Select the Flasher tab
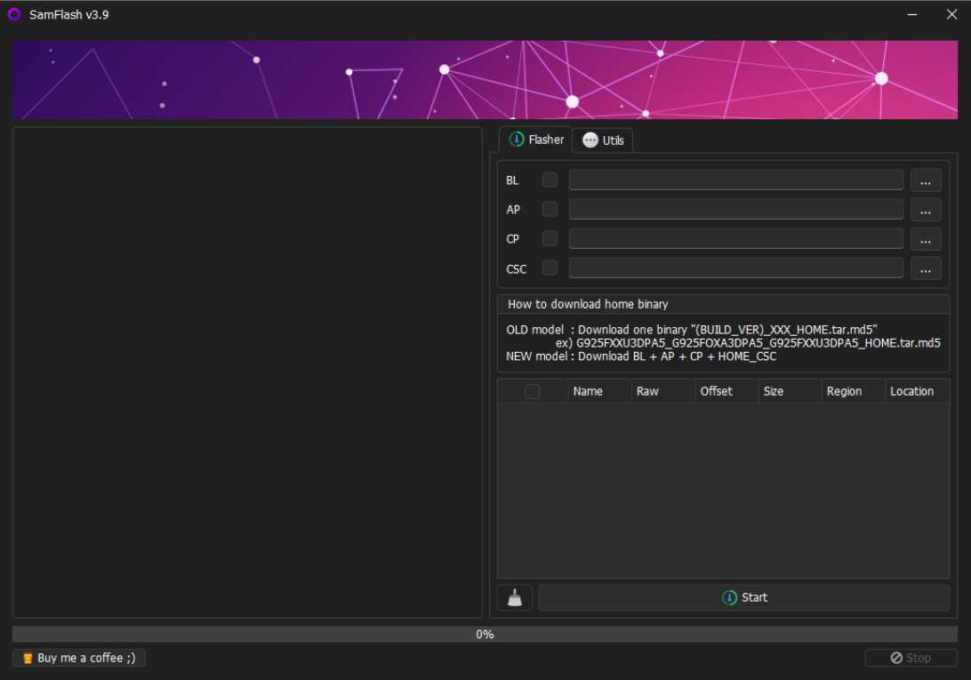 click(536, 140)
